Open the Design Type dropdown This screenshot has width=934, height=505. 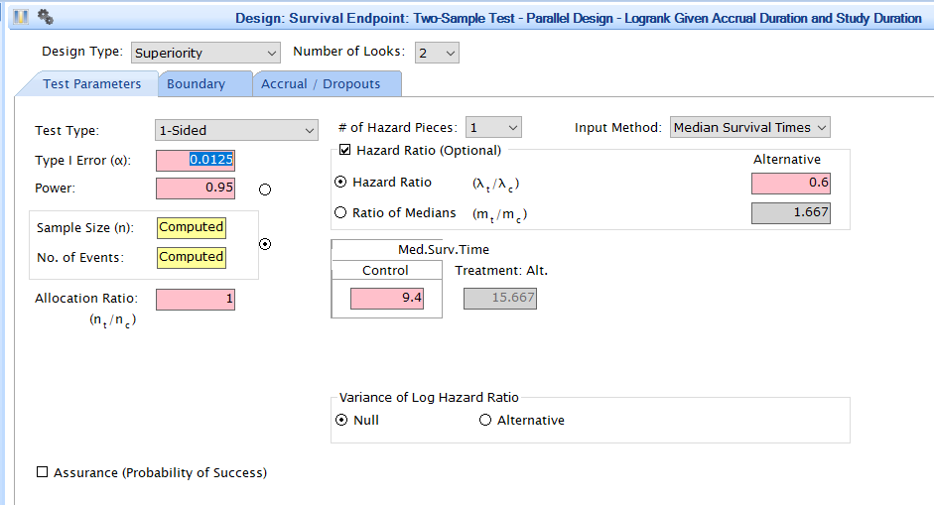point(205,53)
